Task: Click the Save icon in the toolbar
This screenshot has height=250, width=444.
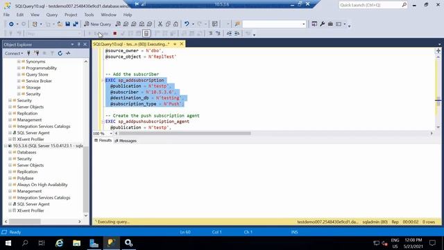Action: 68,24
